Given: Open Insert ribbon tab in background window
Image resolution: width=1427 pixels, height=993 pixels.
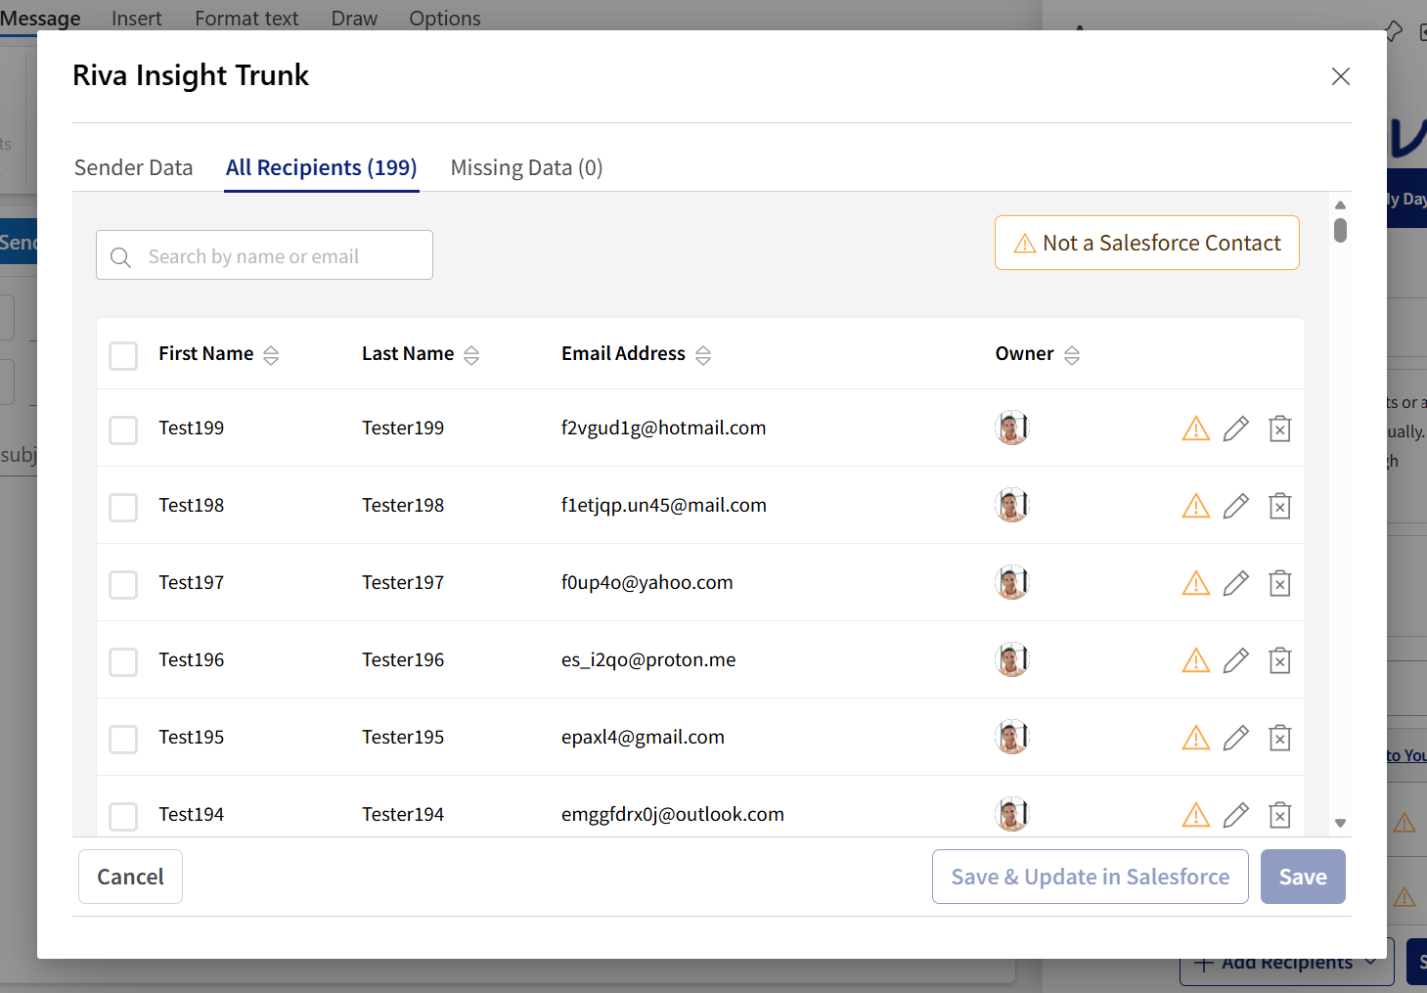Looking at the screenshot, I should pyautogui.click(x=137, y=19).
